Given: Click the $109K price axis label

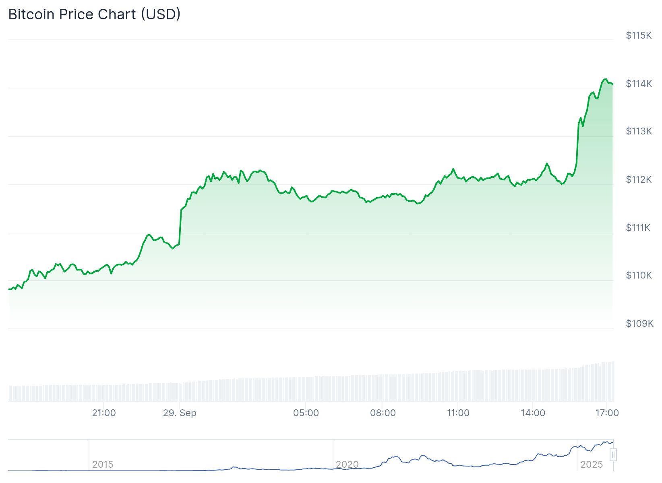Looking at the screenshot, I should (x=639, y=324).
